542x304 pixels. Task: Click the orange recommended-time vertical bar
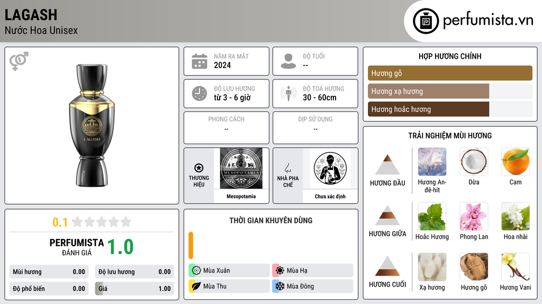[191, 245]
